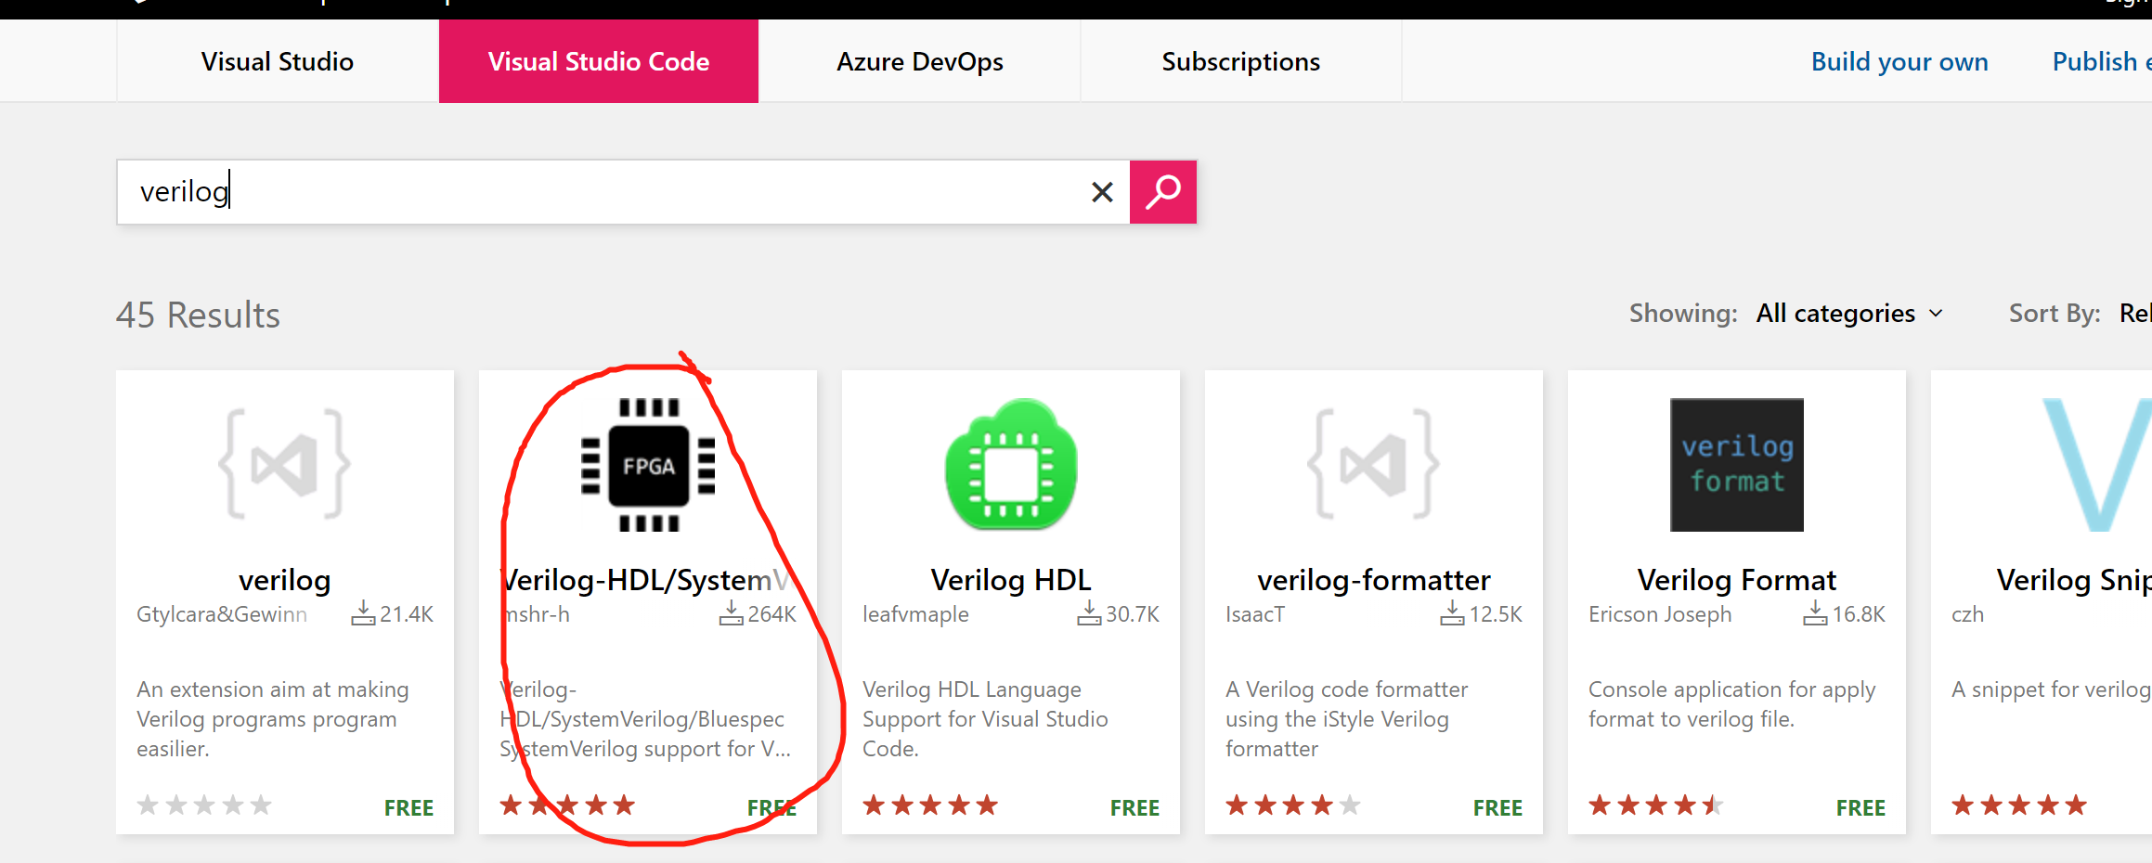The height and width of the screenshot is (863, 2152).
Task: Select the verilog extension's infinity-brackets icon
Action: [x=284, y=465]
